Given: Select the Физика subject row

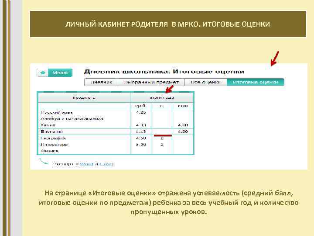Looking at the screenshot, I should coord(116,151).
